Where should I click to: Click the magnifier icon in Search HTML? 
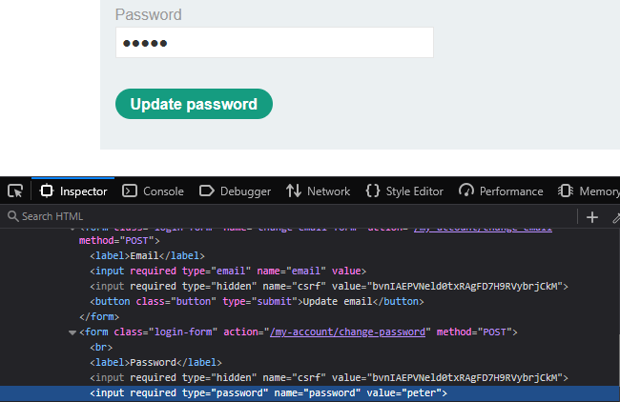[x=13, y=216]
